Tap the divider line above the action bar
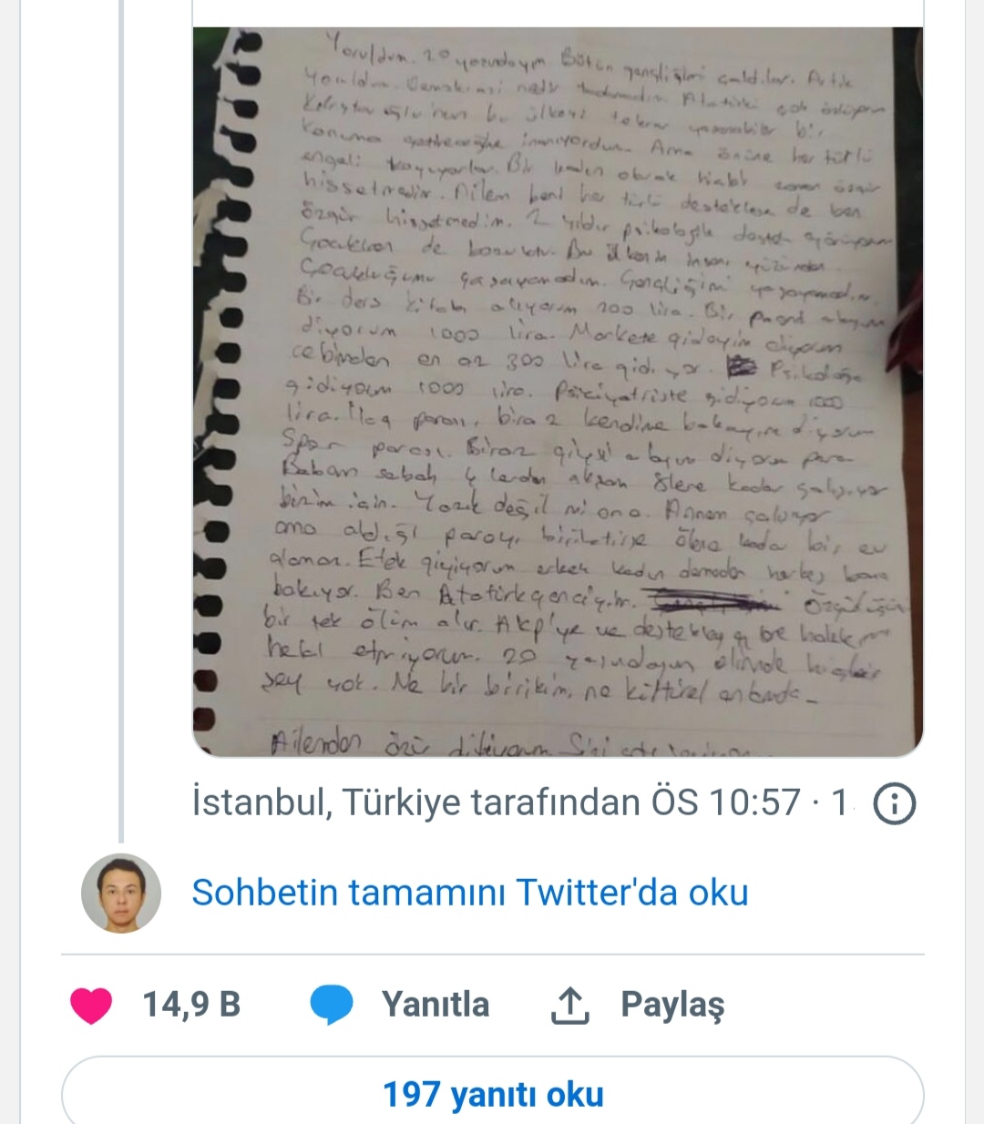Image resolution: width=984 pixels, height=1124 pixels. pos(493,955)
